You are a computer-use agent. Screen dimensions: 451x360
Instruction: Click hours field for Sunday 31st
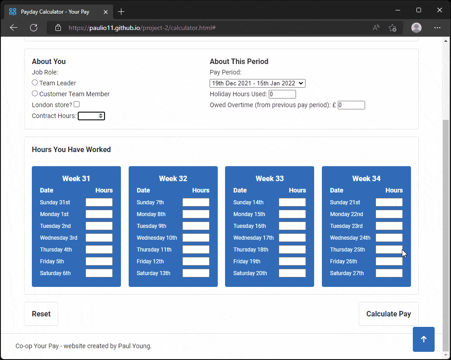(x=99, y=202)
